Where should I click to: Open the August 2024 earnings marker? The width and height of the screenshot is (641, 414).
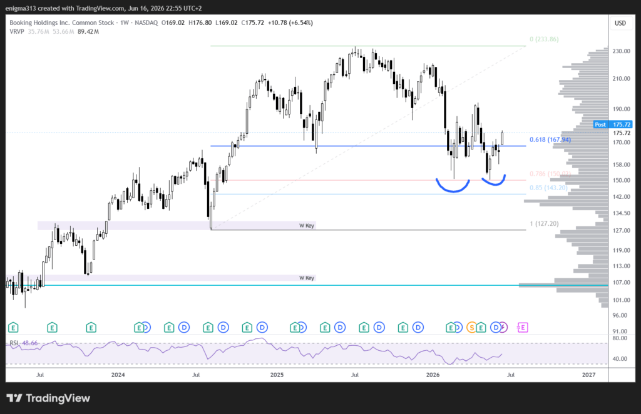(x=208, y=327)
